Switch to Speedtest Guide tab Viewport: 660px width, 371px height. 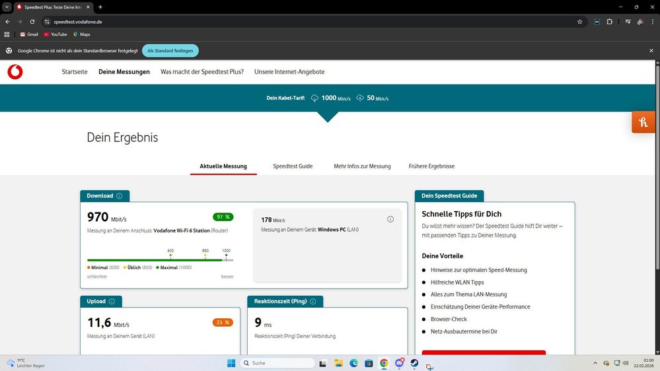(293, 166)
